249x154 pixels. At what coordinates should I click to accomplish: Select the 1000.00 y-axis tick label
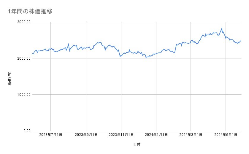click(x=23, y=95)
